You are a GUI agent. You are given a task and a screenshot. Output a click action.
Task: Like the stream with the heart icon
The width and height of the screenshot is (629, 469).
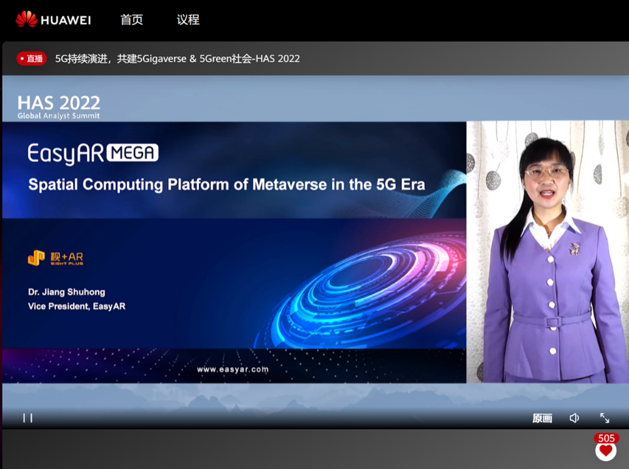coord(606,451)
